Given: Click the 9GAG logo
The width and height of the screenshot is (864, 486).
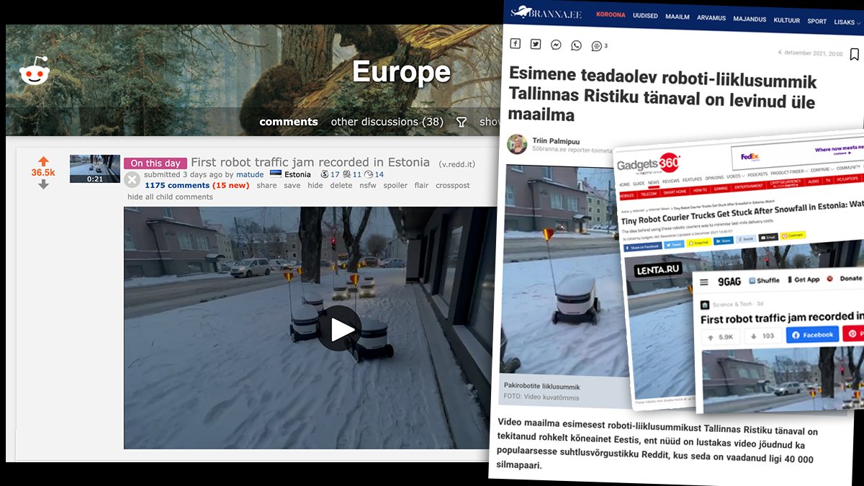Looking at the screenshot, I should pos(729,281).
